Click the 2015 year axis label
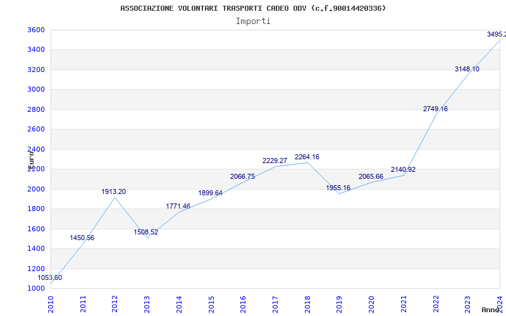Viewport: 506px width, 316px height. coord(211,305)
